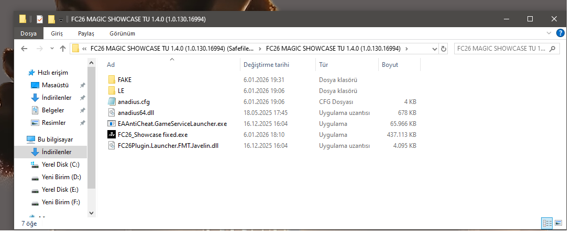Click Safefile path segment in address bar
The height and width of the screenshot is (233, 572).
[x=172, y=49]
